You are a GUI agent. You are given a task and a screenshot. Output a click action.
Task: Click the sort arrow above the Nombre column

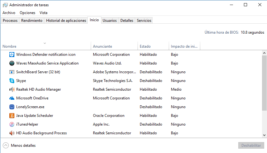[x=45, y=43]
